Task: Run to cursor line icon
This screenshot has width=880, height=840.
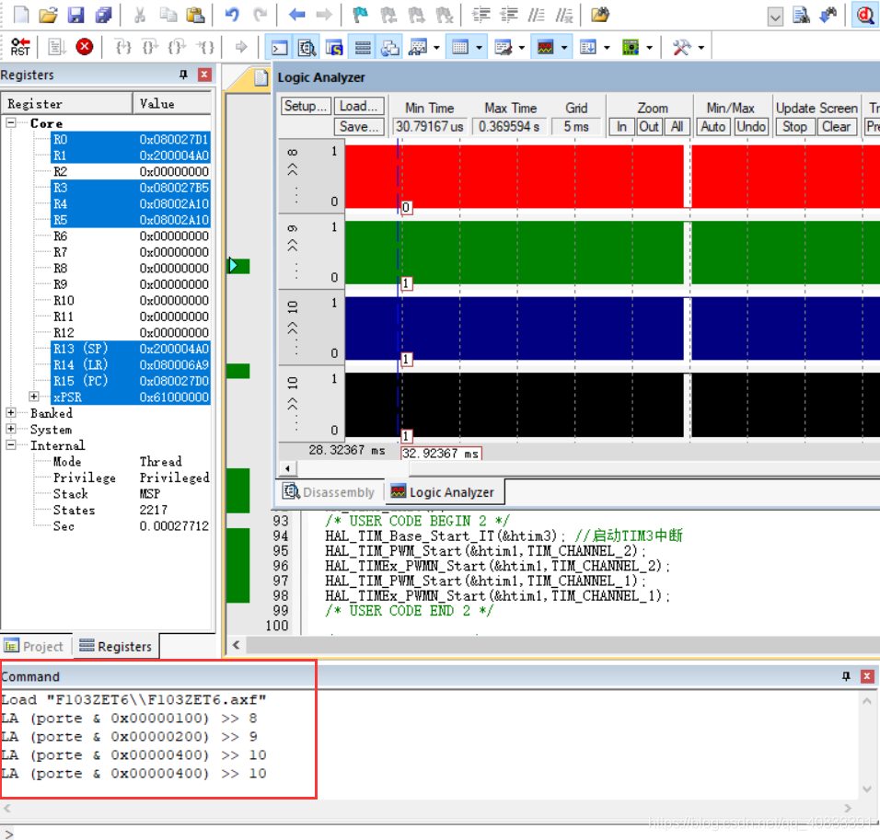Action: pos(205,47)
